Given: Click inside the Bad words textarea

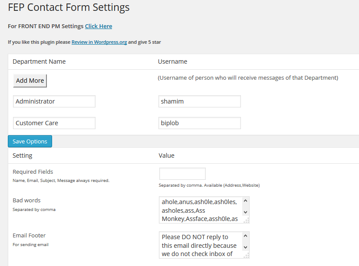Looking at the screenshot, I should coord(200,210).
